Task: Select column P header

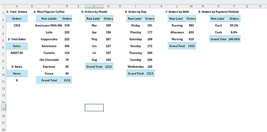Action: [234, 6]
